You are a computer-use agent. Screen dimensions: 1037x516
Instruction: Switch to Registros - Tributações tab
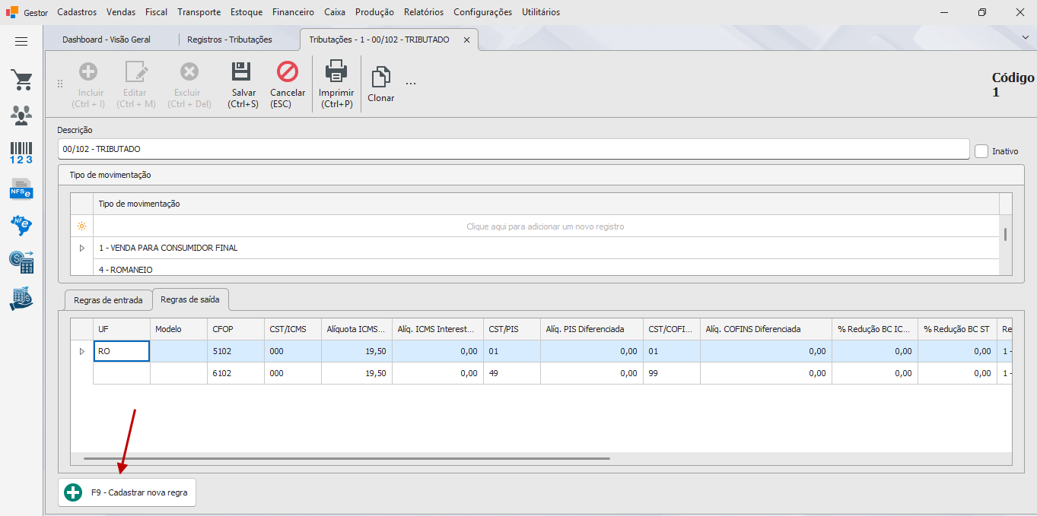(230, 40)
